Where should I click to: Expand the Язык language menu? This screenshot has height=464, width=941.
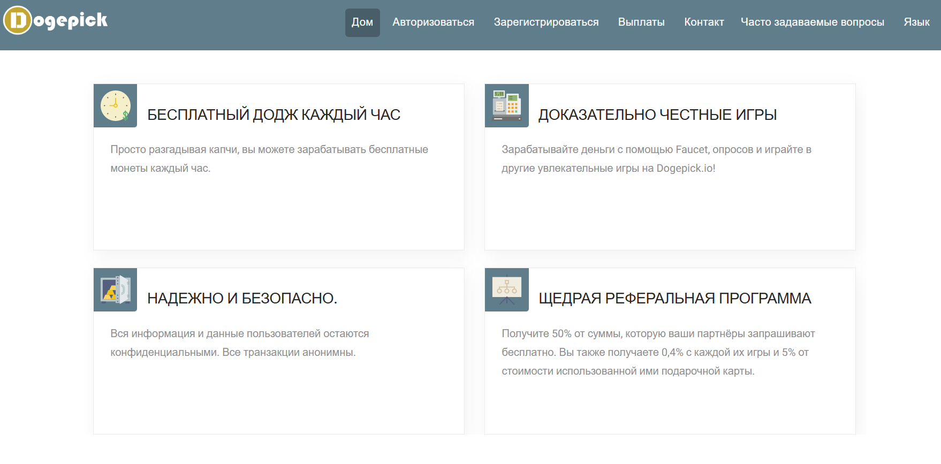[916, 22]
